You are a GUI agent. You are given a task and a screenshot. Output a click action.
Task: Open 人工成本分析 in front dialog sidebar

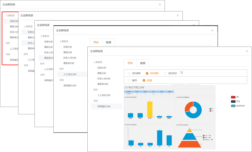(x=104, y=95)
